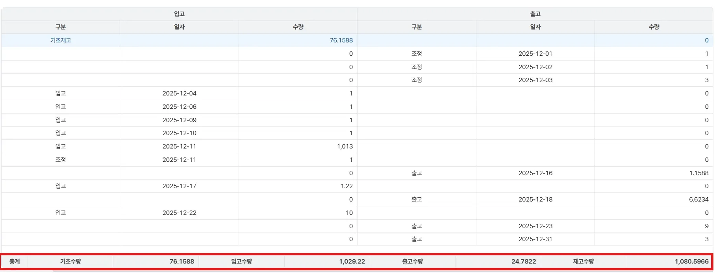Click the 일자 column header under 입고 group
The height and width of the screenshot is (273, 715).
pos(180,27)
